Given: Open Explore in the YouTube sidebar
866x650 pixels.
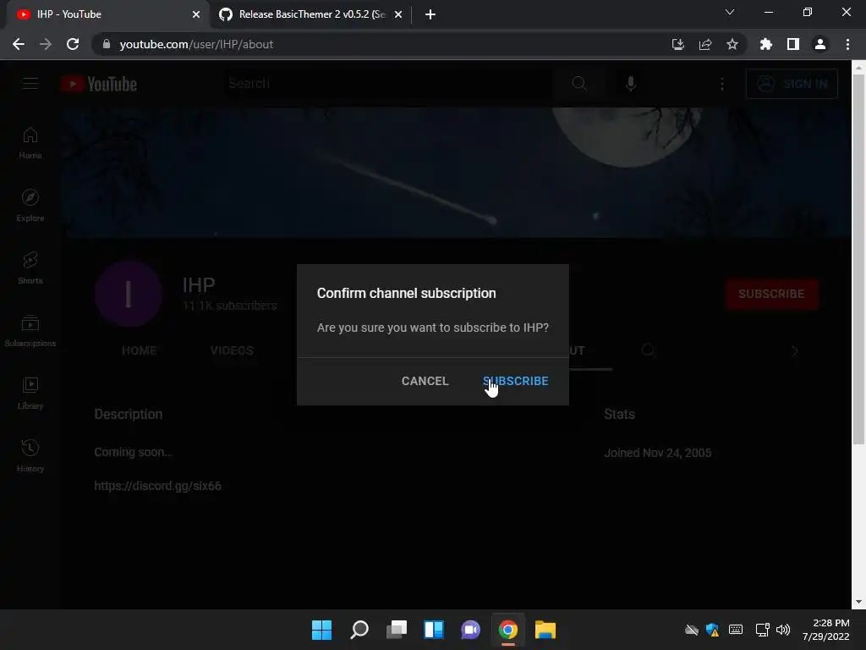Looking at the screenshot, I should tap(30, 205).
